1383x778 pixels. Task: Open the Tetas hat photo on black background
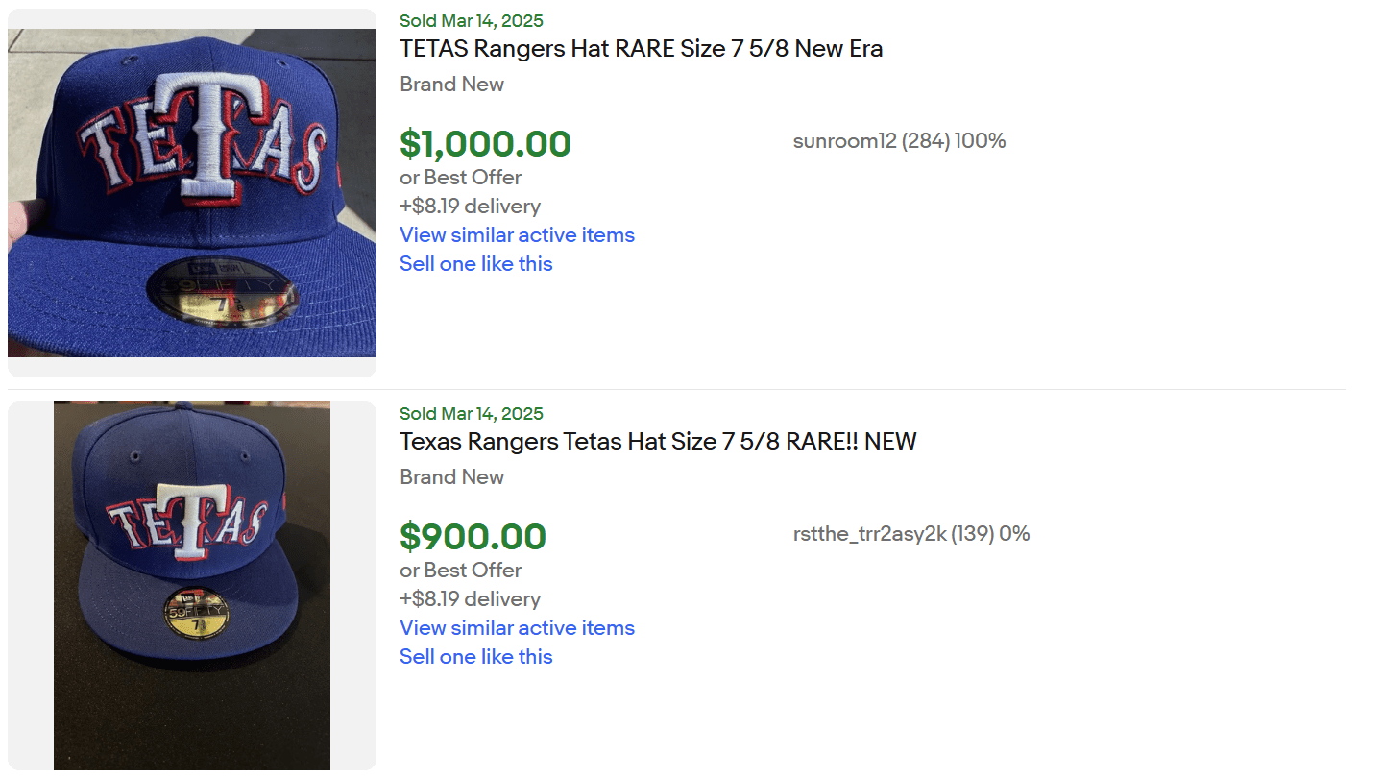click(x=192, y=585)
